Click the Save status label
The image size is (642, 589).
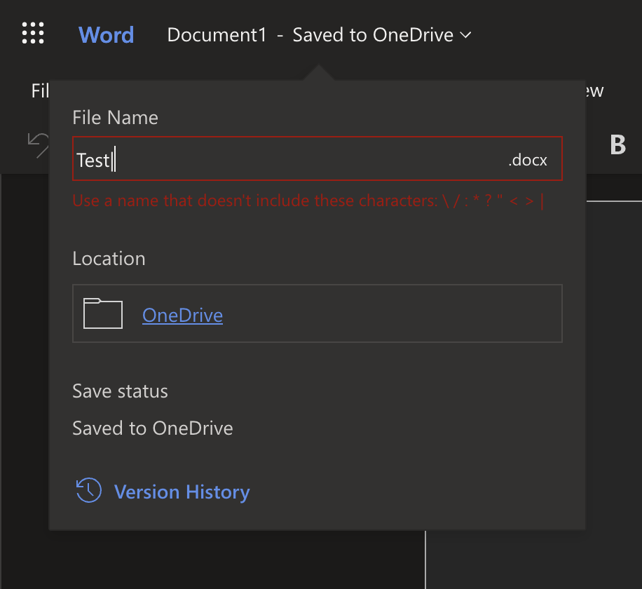click(120, 391)
